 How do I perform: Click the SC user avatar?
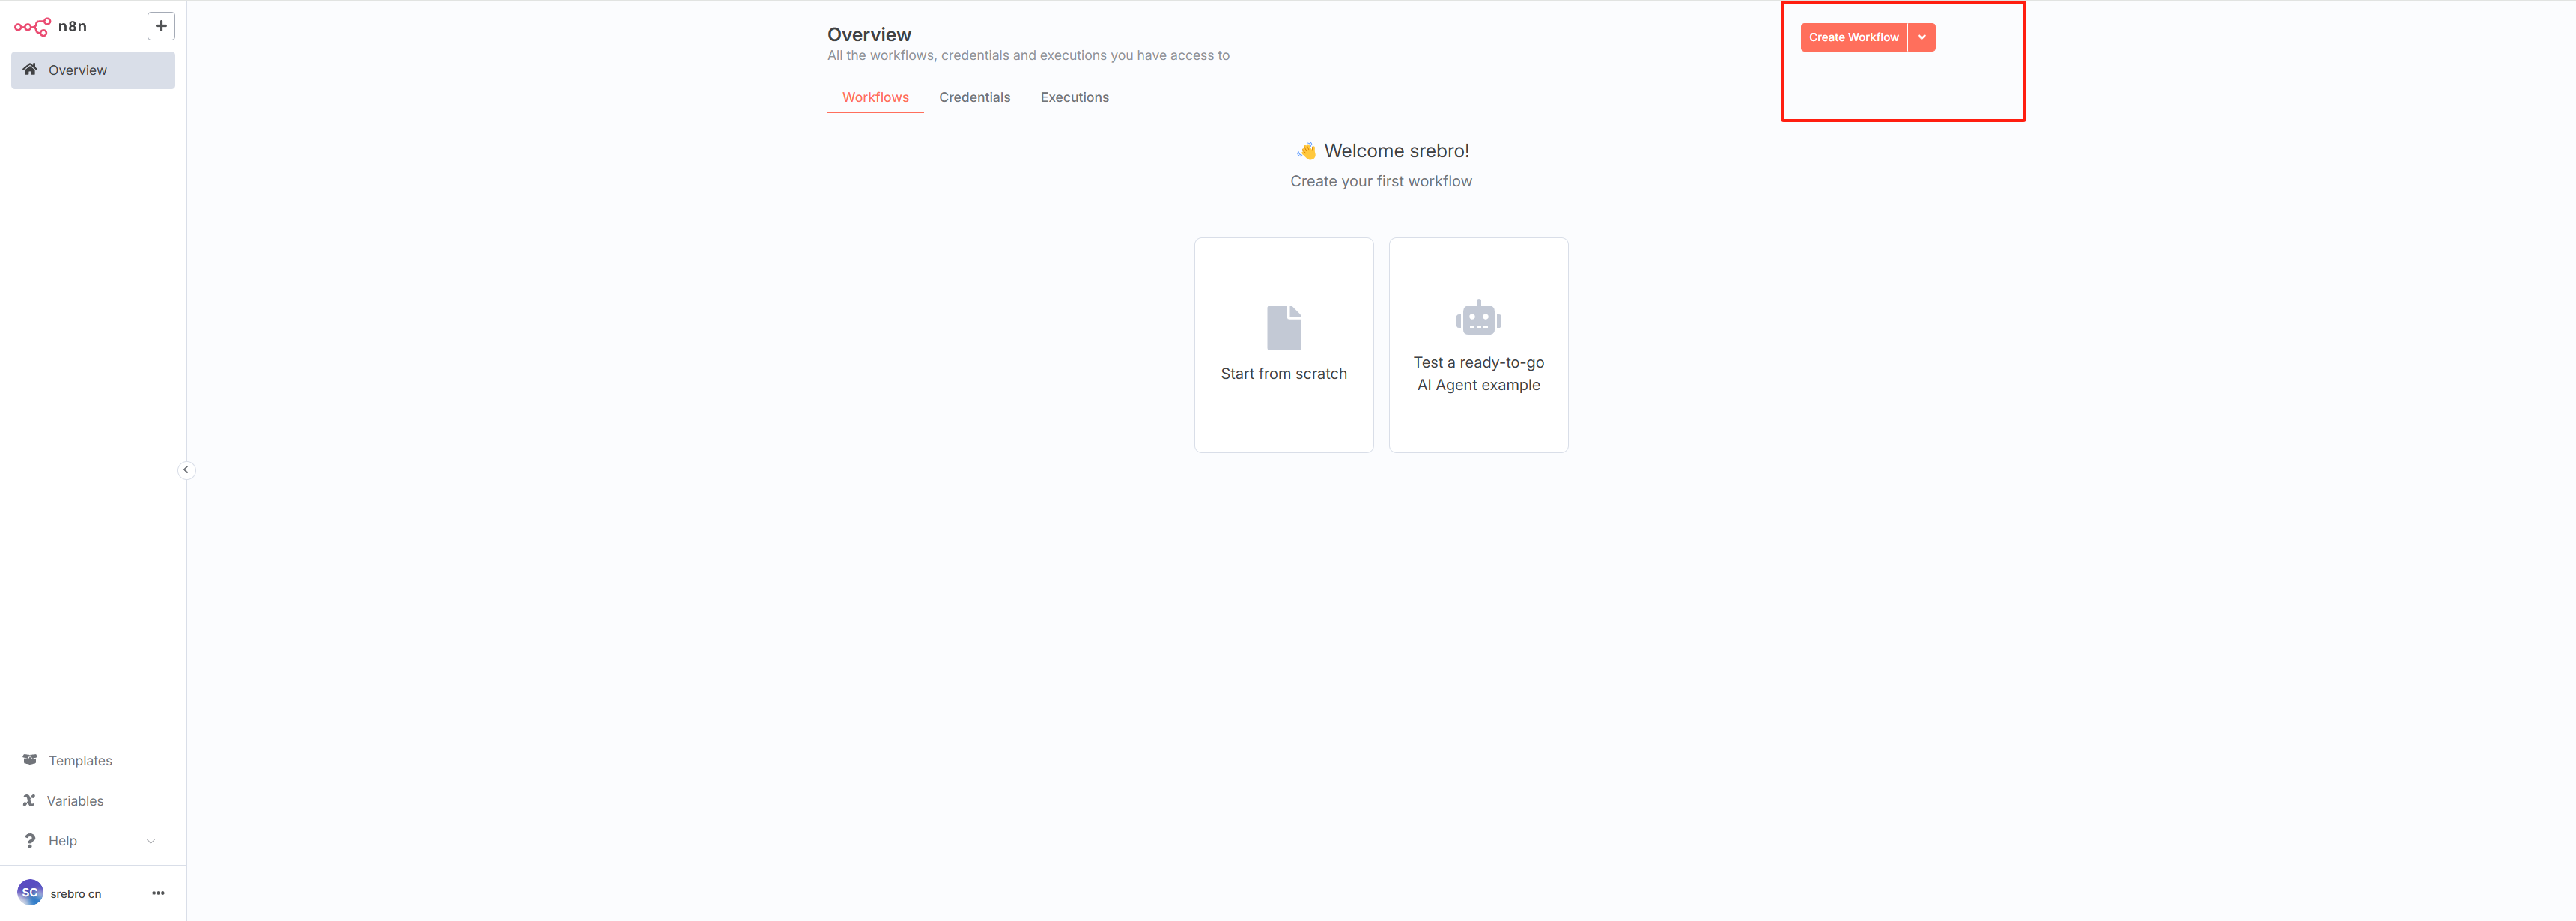(30, 892)
